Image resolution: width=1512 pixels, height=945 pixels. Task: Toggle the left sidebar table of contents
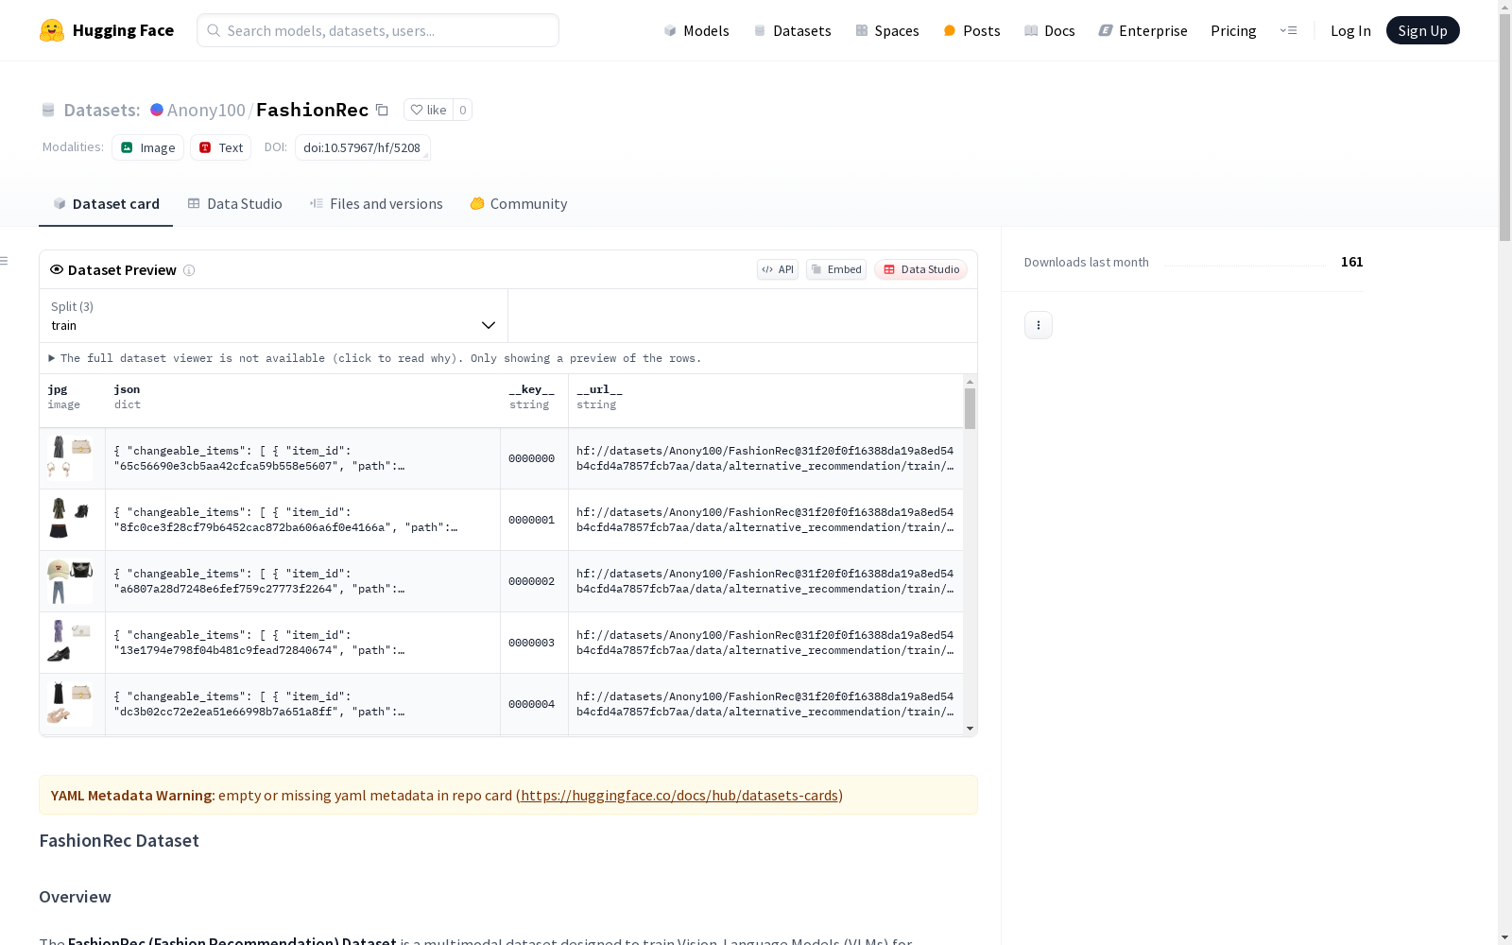[5, 261]
